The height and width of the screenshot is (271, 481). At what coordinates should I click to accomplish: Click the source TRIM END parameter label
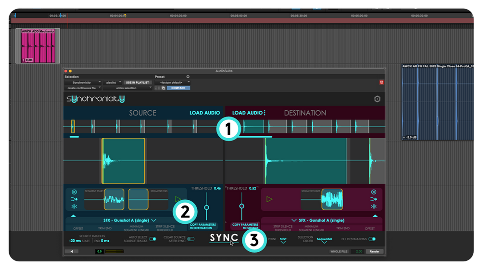(104, 228)
